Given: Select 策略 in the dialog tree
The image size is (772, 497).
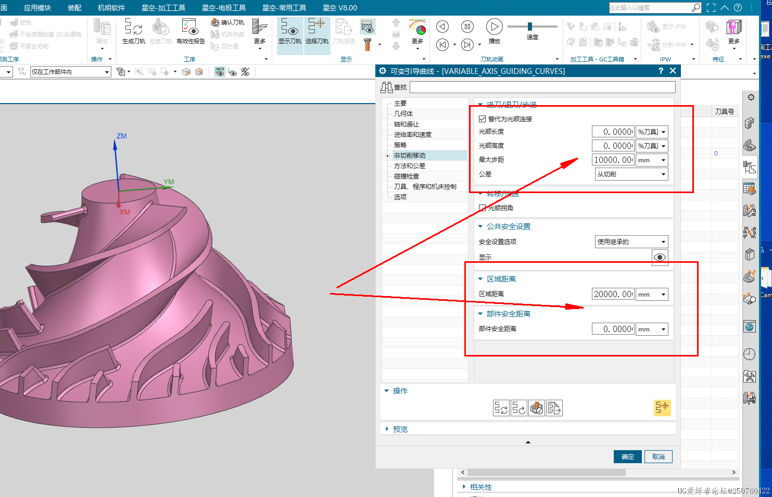Looking at the screenshot, I should point(400,145).
